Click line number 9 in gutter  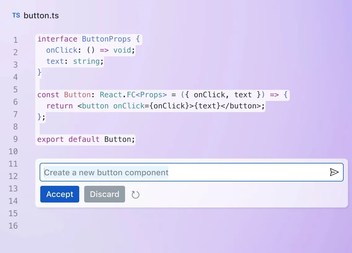15,139
